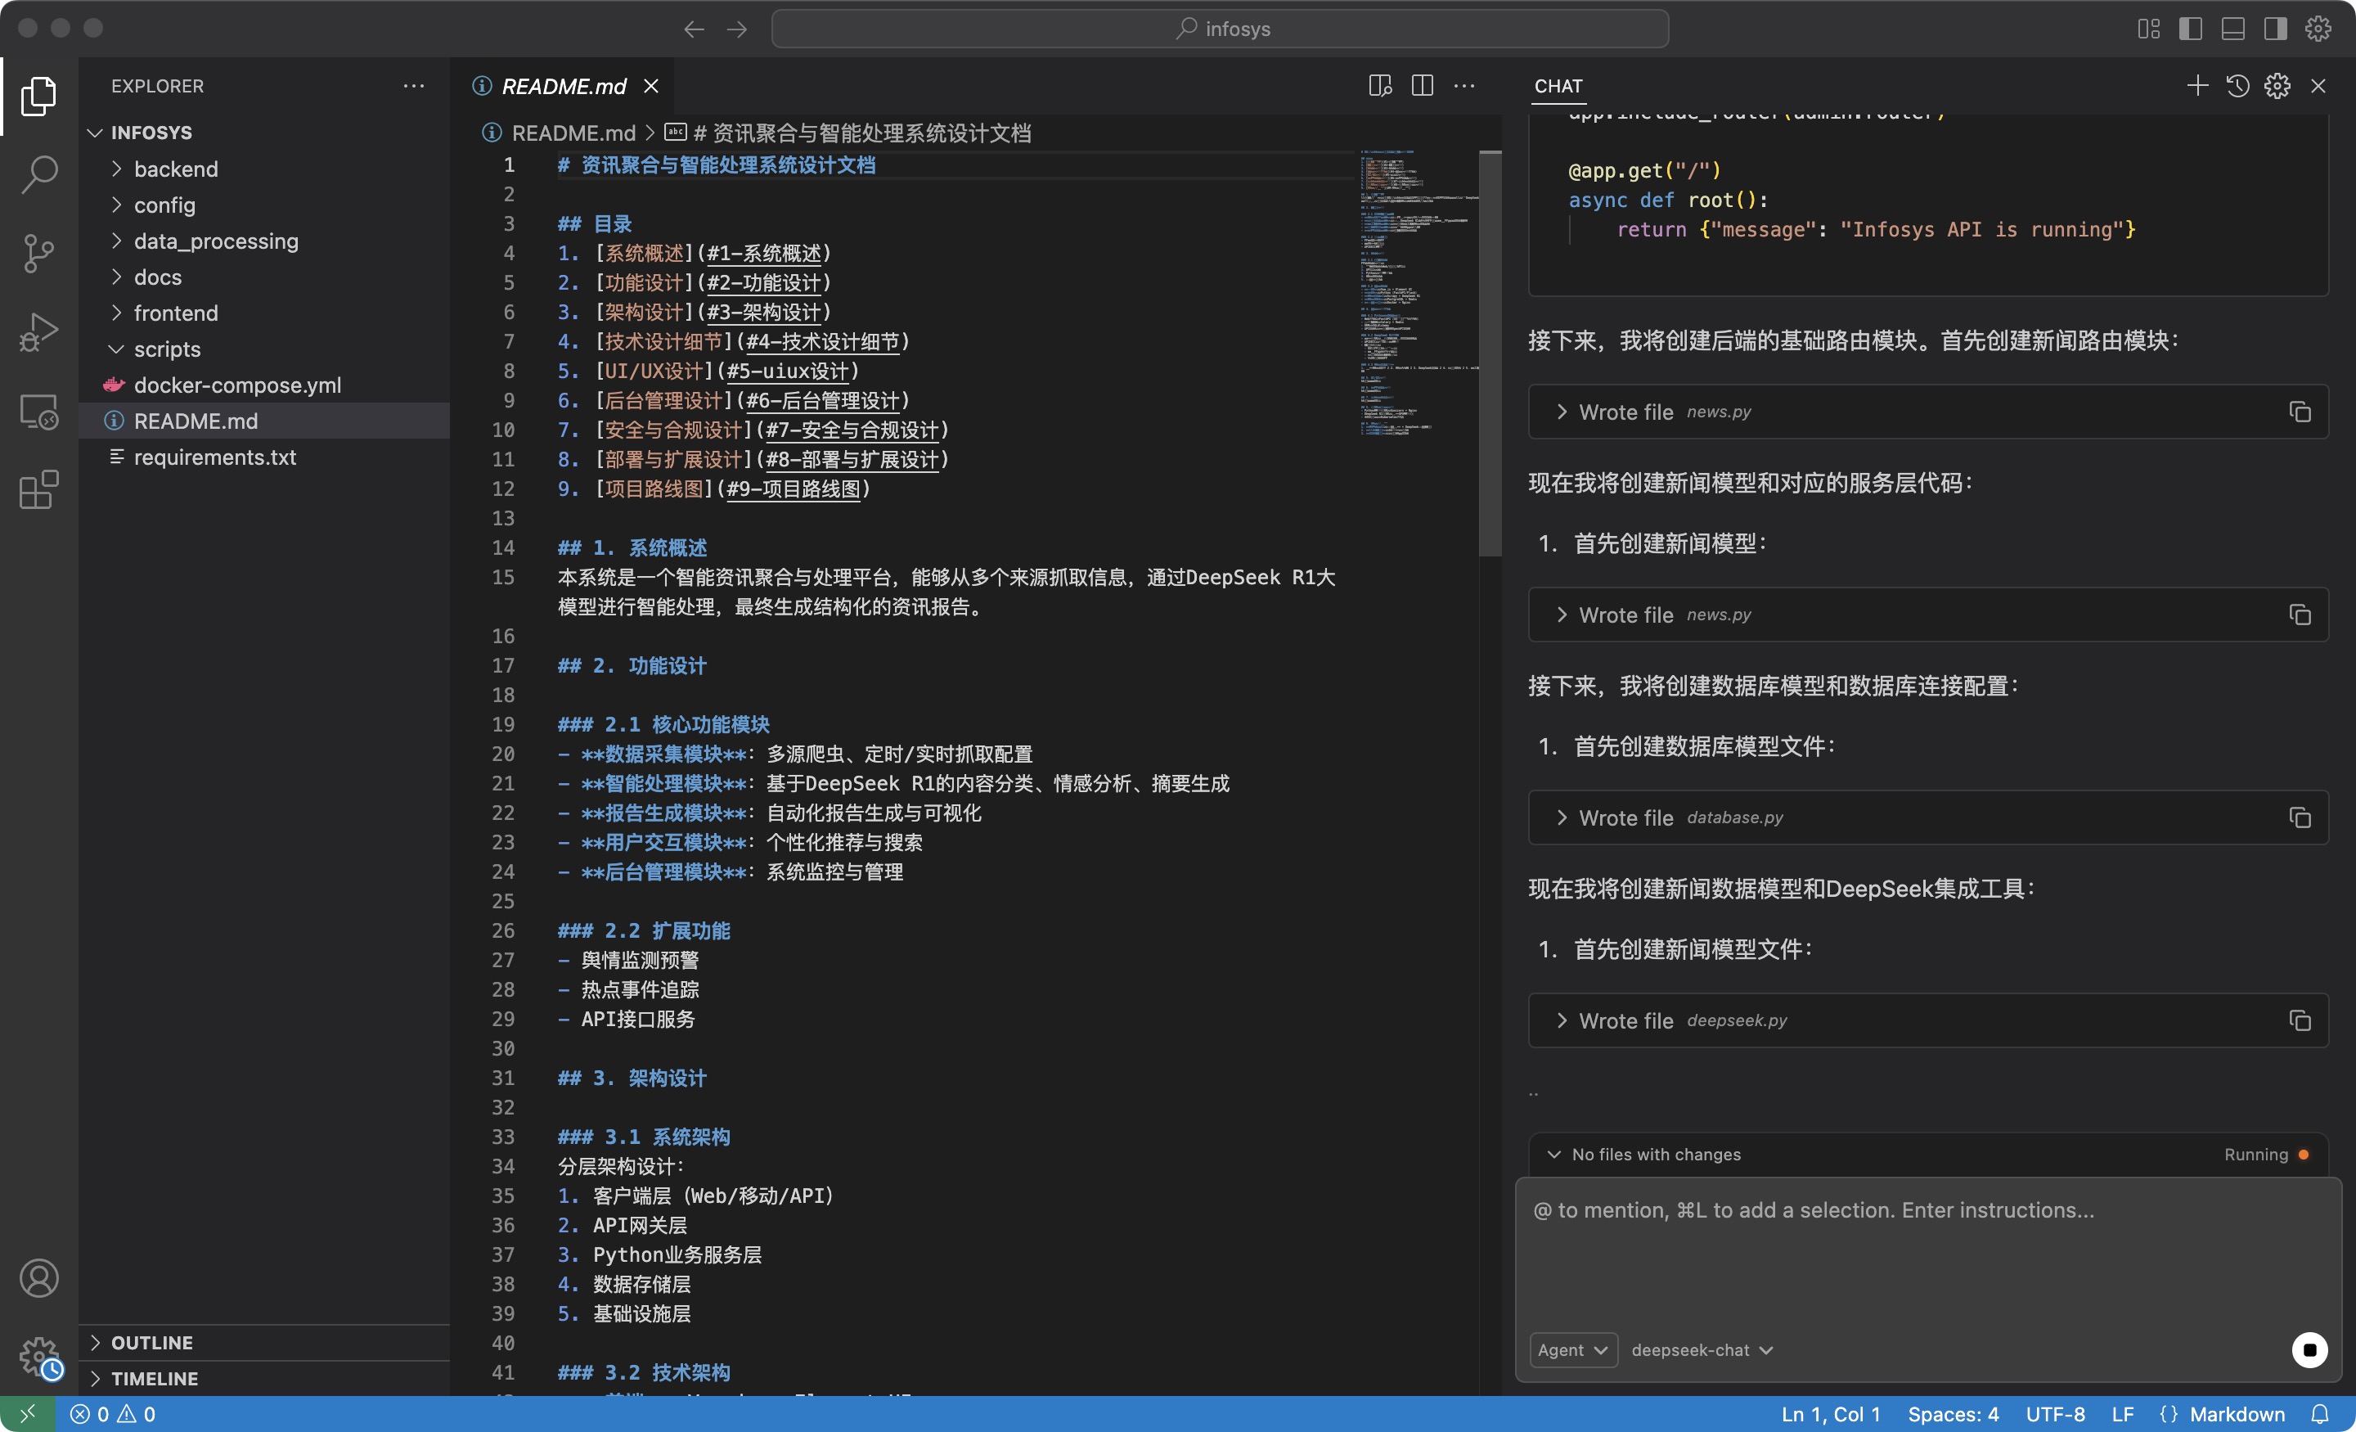Open editor more actions menu
Screen dimensions: 2356x1432
[1464, 86]
